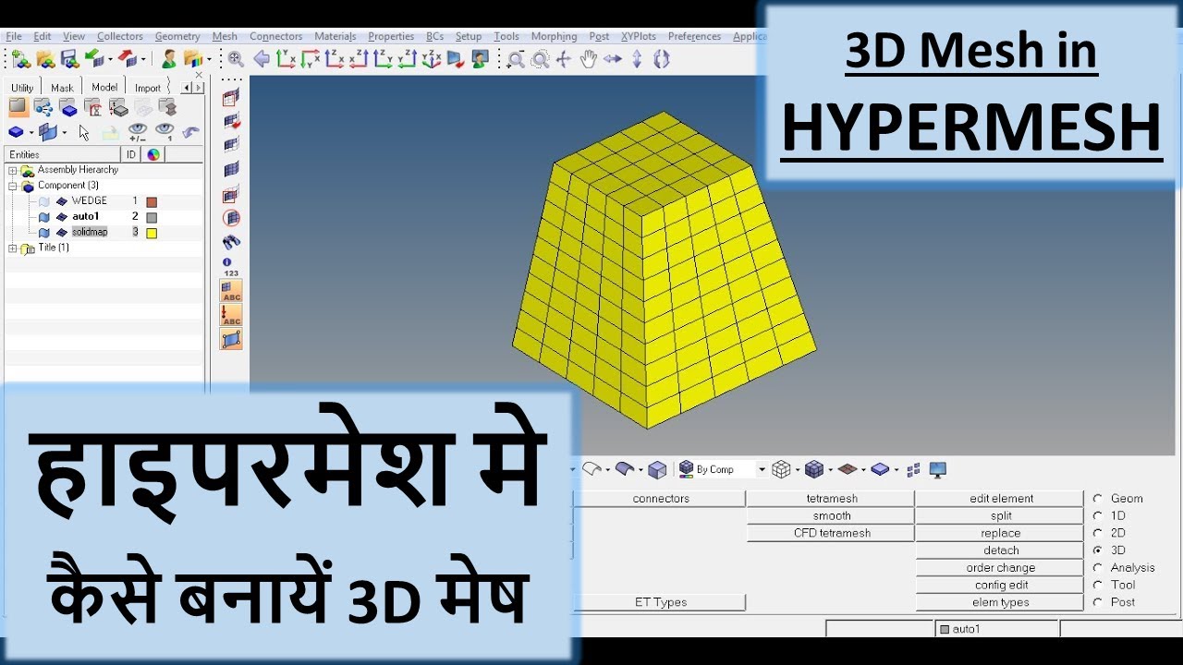Open dropdown beside shaded elements cube icon
1183x665 pixels.
click(x=829, y=470)
